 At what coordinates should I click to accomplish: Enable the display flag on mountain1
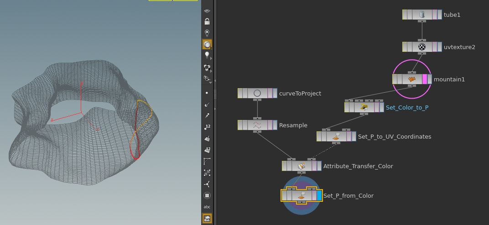tap(430, 79)
